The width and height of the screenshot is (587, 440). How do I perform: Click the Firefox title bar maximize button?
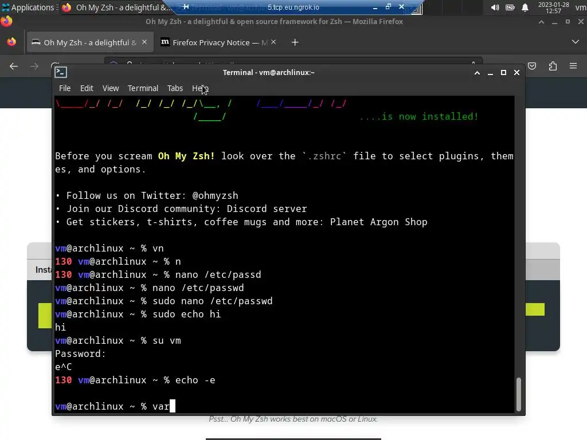tap(568, 22)
